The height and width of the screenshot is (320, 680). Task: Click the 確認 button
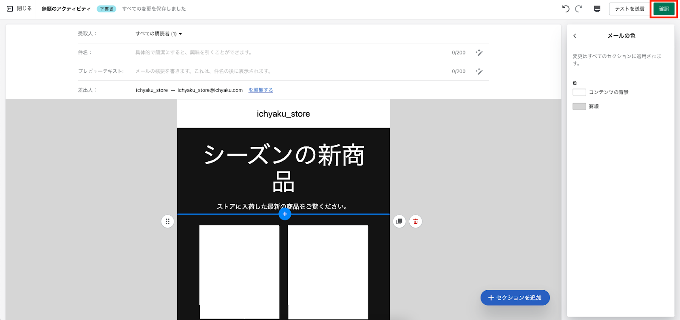pyautogui.click(x=664, y=9)
